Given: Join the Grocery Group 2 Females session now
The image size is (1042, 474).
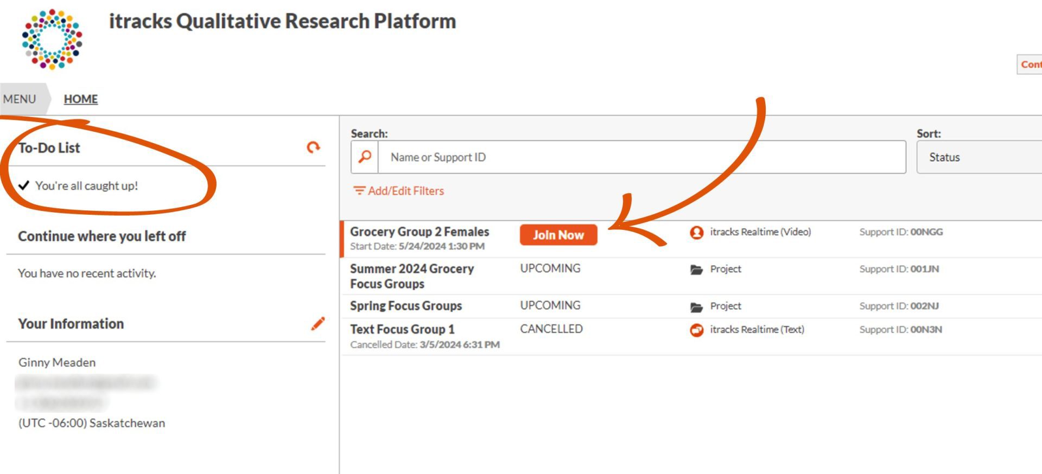Looking at the screenshot, I should (558, 235).
